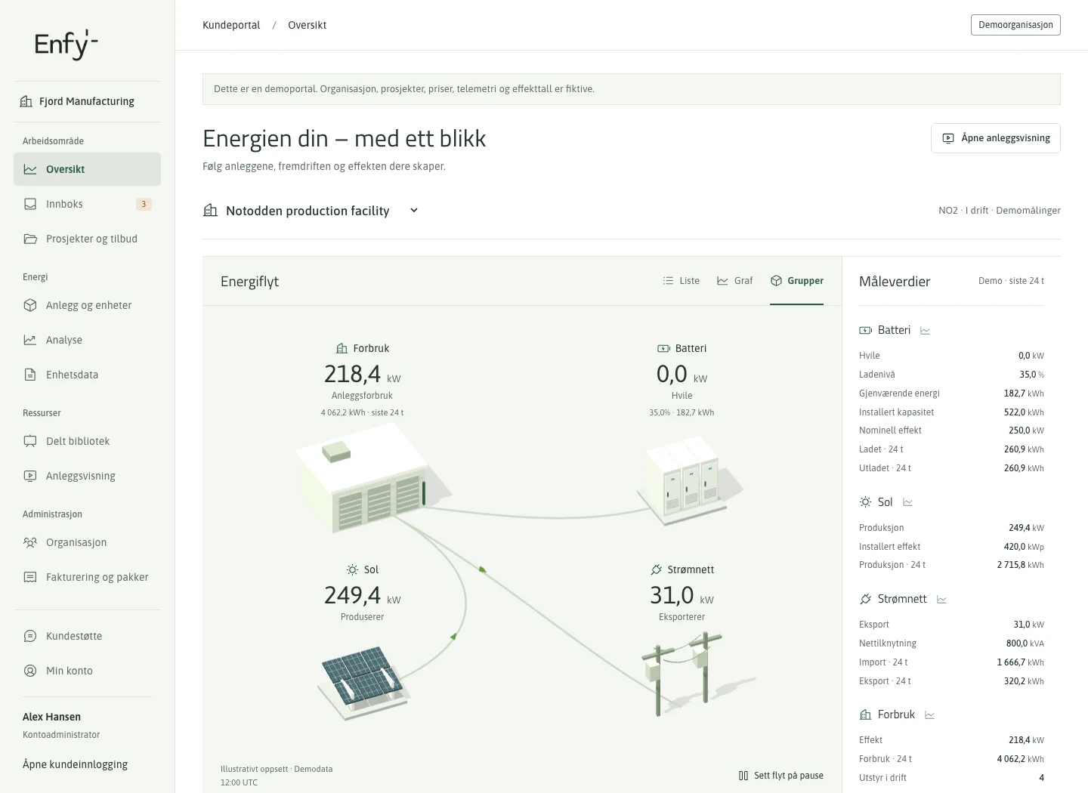Click Åpne kundeinnlogging link
This screenshot has height=793, width=1088.
coord(75,764)
